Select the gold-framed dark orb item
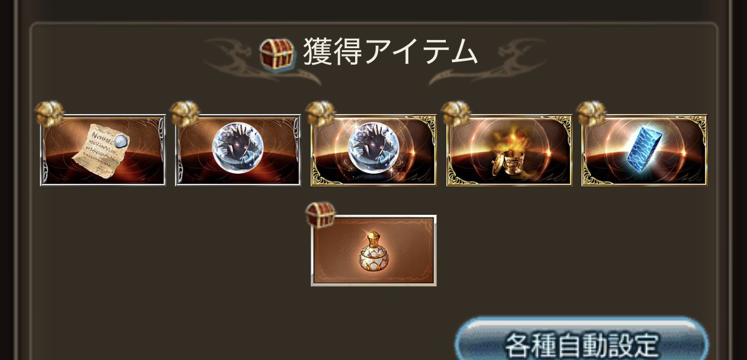The image size is (747, 360). [373, 150]
